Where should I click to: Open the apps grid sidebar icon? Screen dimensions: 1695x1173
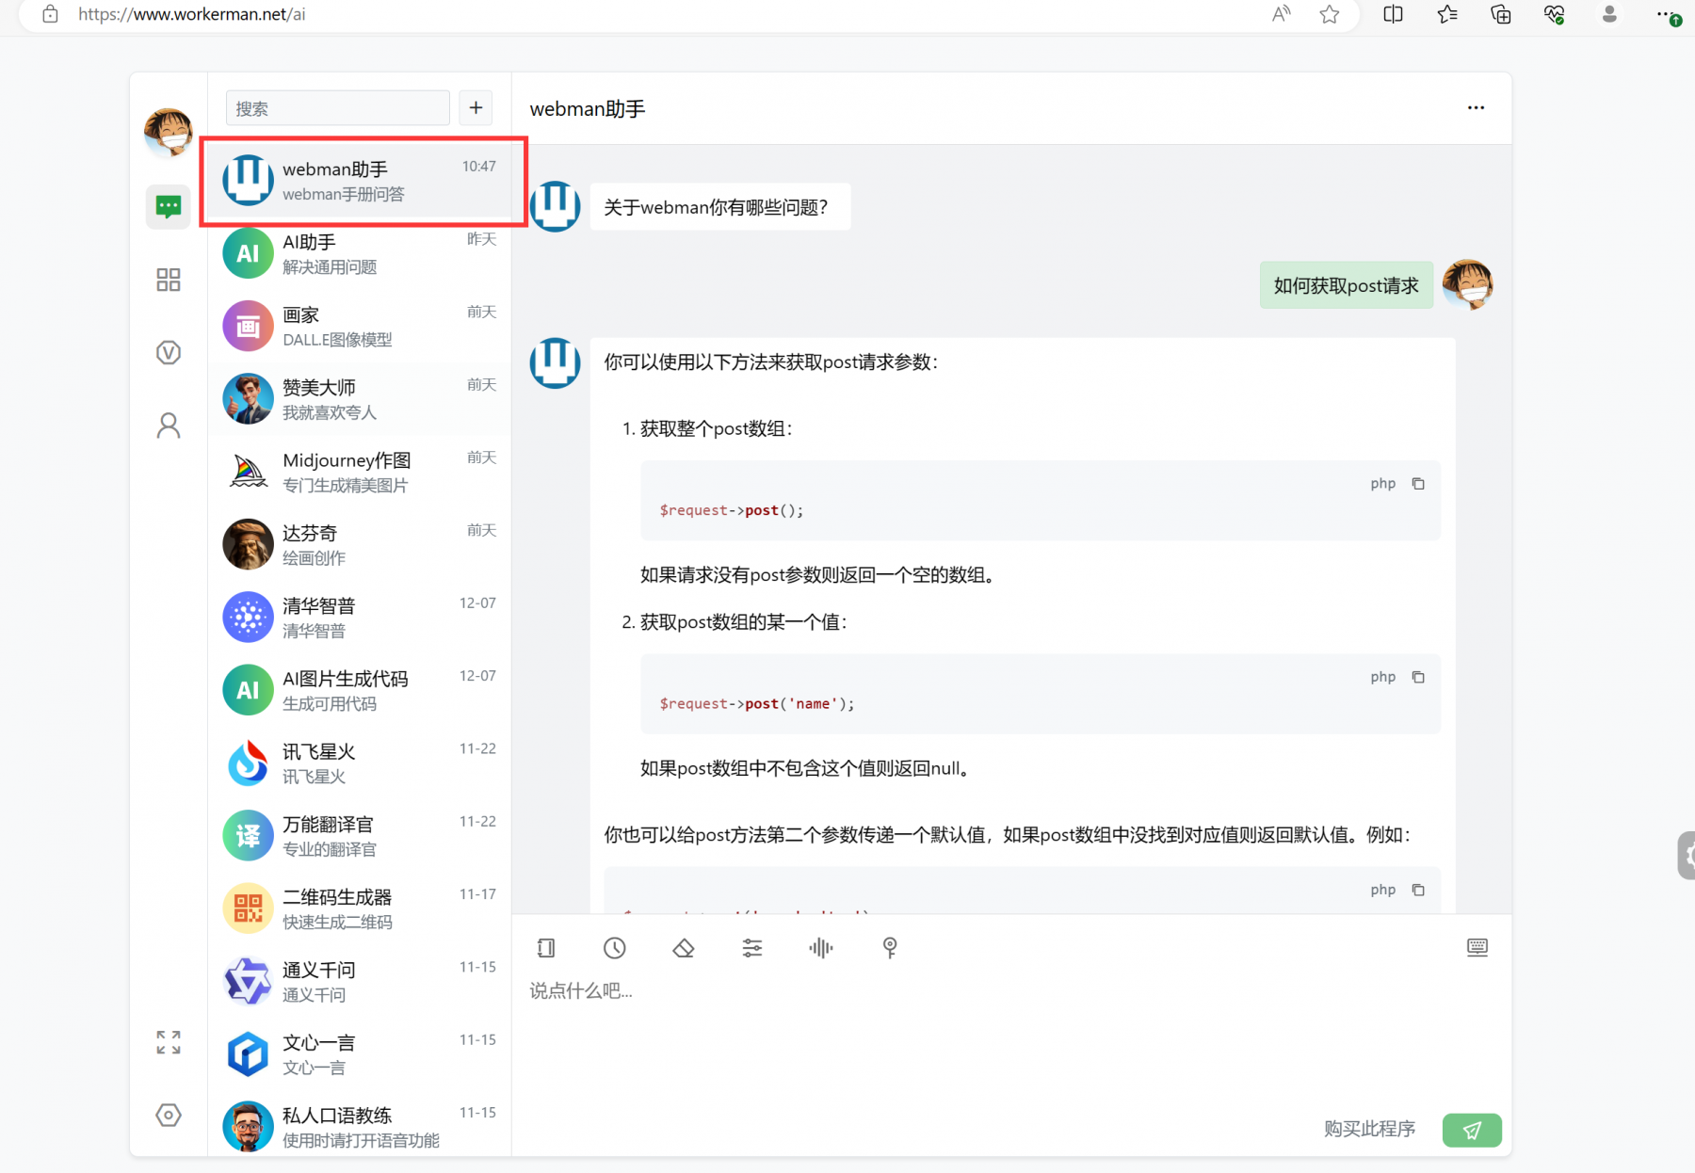point(169,280)
